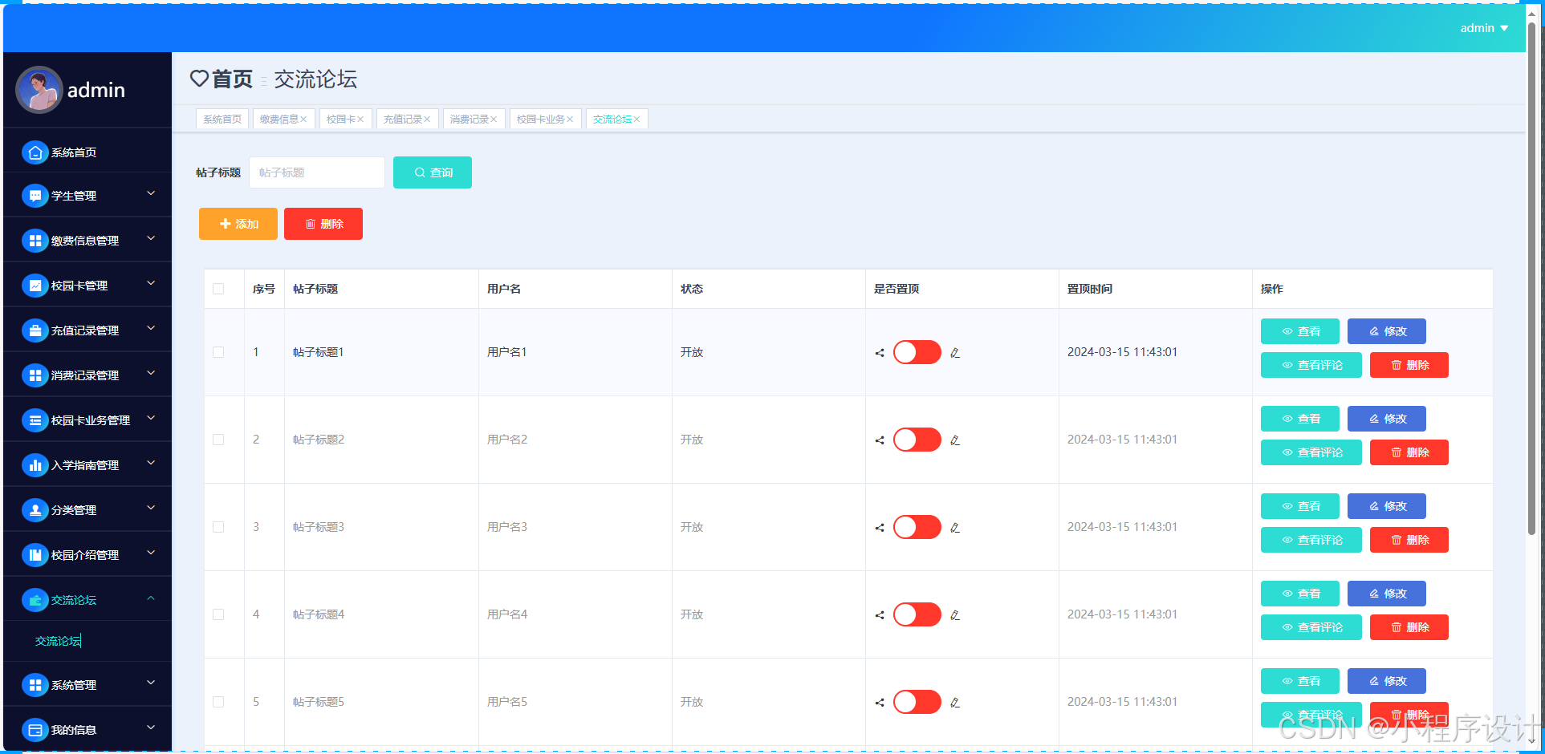Toggle the 置顶 switch for 帖子标题5
Image resolution: width=1545 pixels, height=754 pixels.
917,702
